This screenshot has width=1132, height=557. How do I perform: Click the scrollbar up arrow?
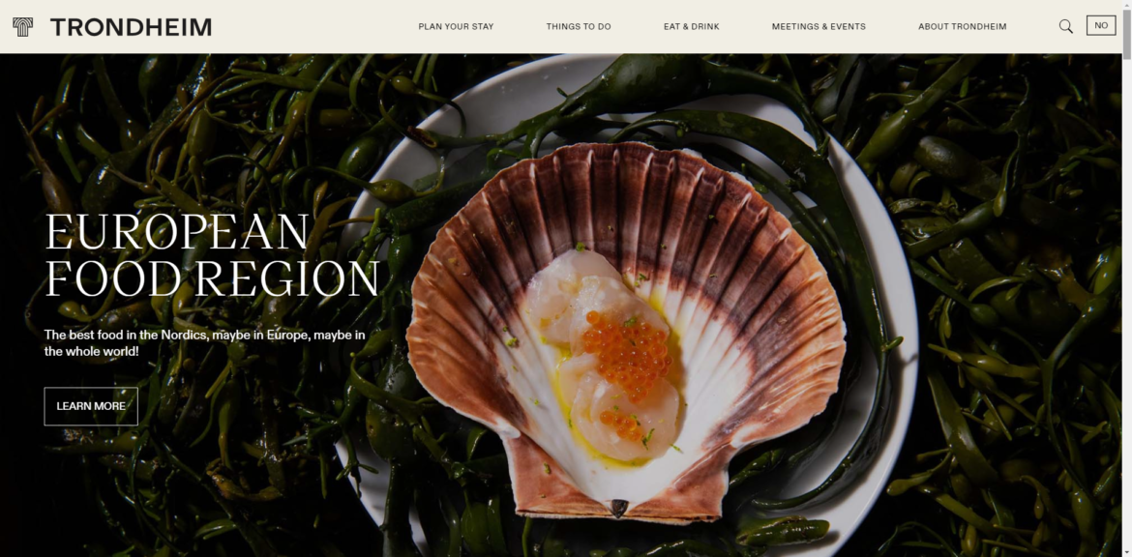pyautogui.click(x=1126, y=5)
